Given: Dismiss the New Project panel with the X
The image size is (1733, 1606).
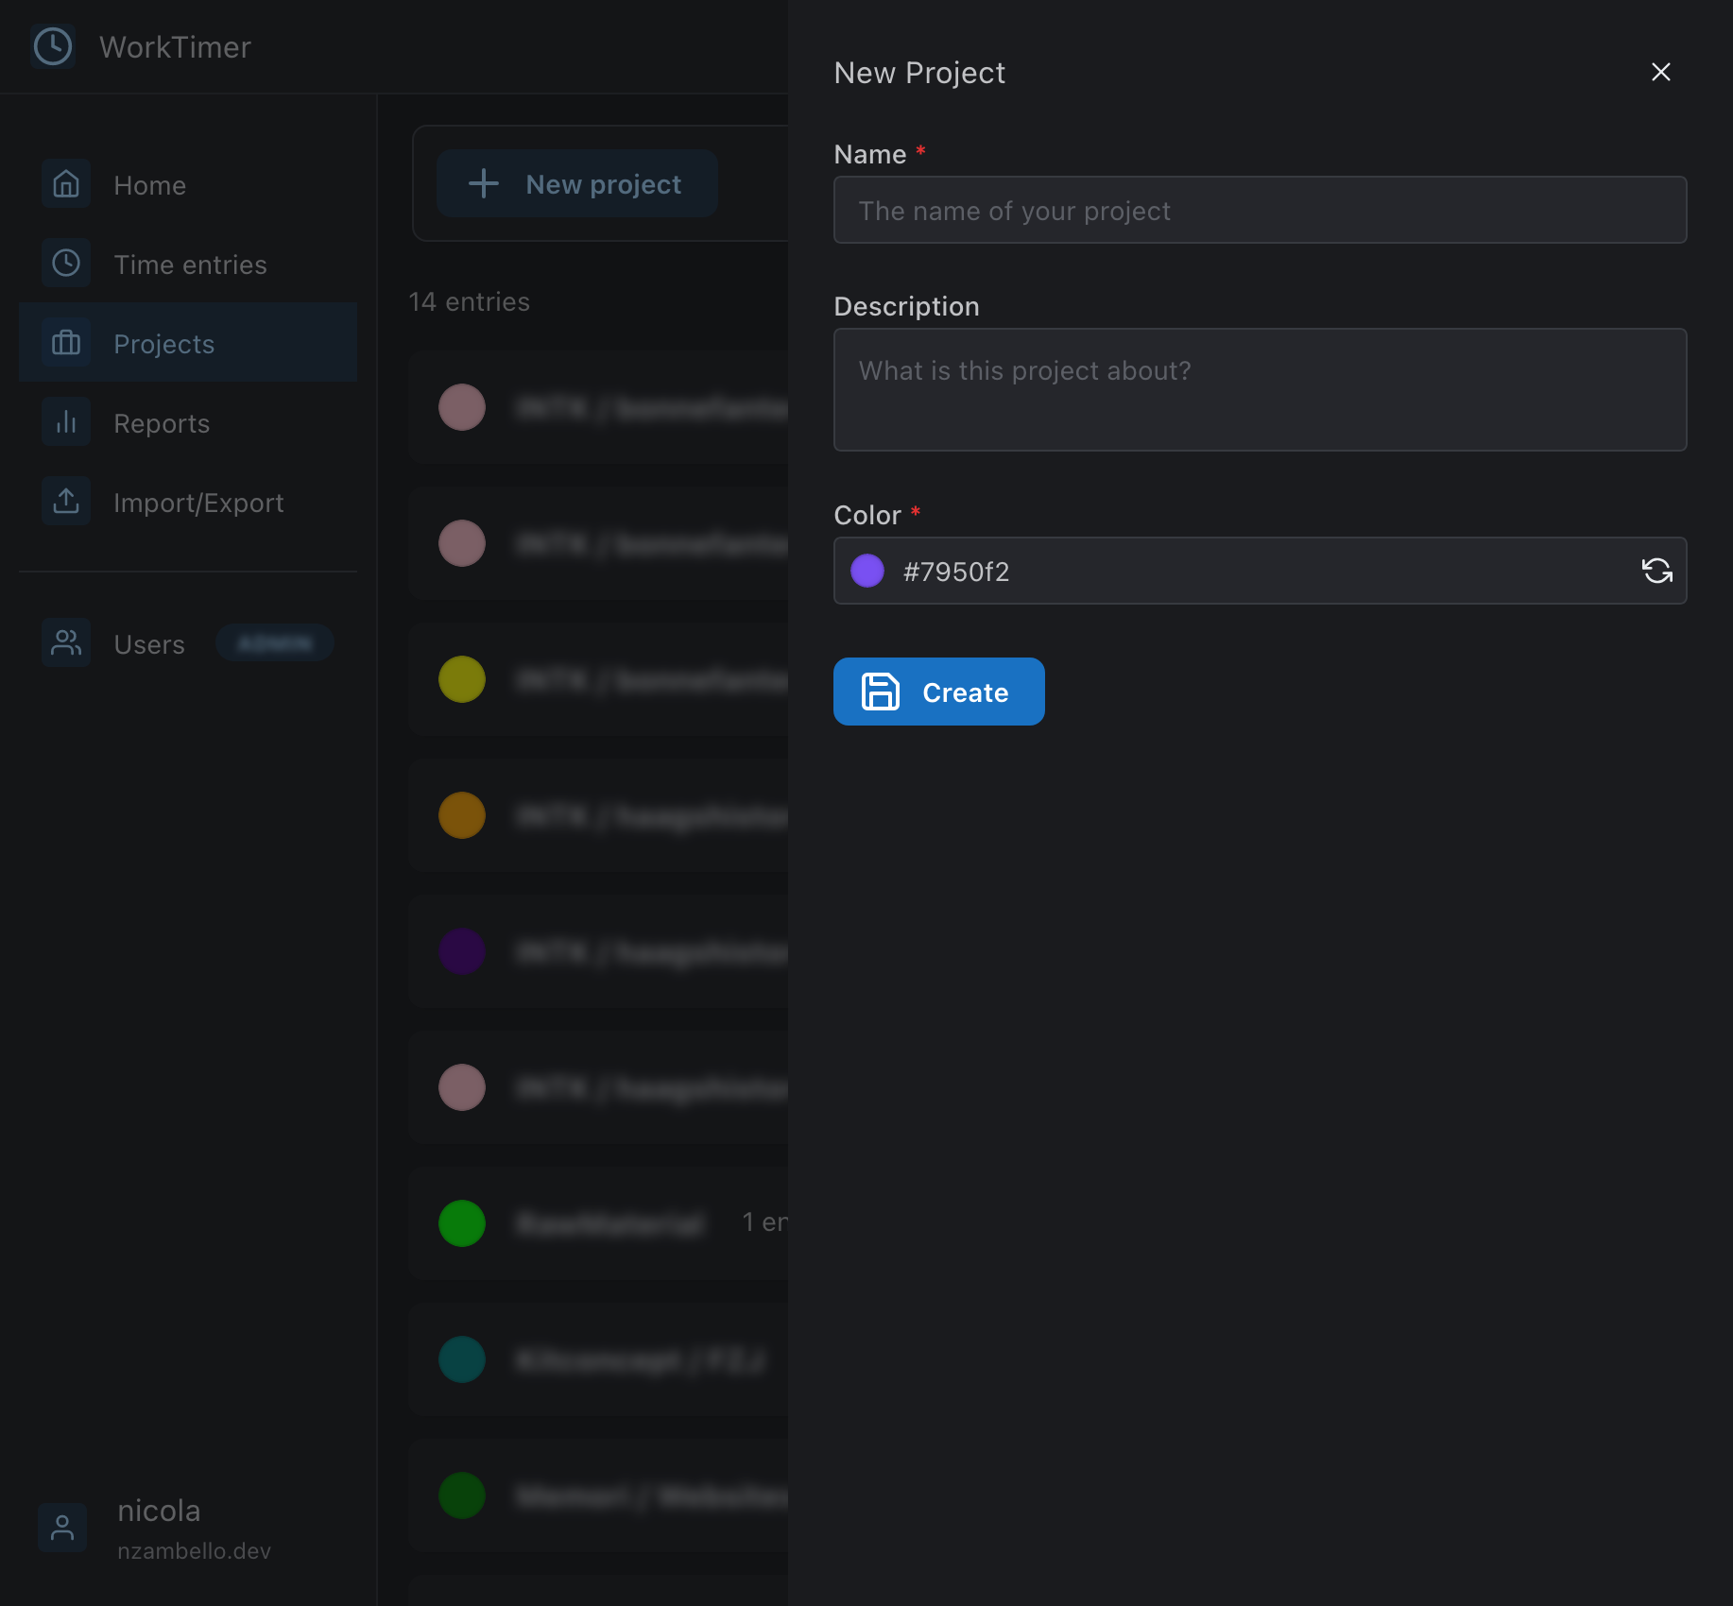Looking at the screenshot, I should (1661, 72).
